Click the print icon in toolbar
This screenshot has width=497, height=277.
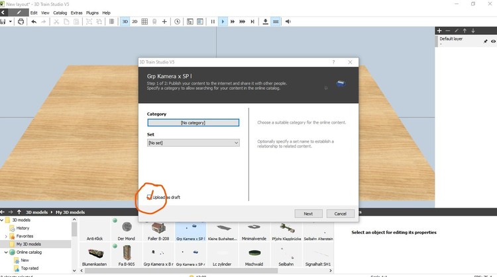pyautogui.click(x=21, y=22)
